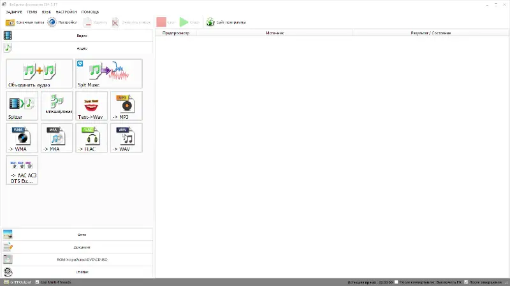Choose the -> AAC AC3 DTS Etc tile

click(x=22, y=170)
